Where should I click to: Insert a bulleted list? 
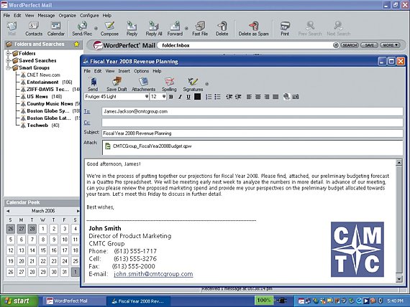tap(217, 97)
